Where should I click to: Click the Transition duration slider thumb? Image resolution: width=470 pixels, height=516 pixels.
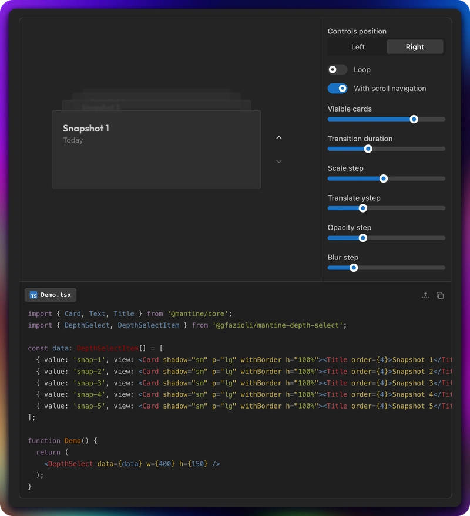(368, 149)
